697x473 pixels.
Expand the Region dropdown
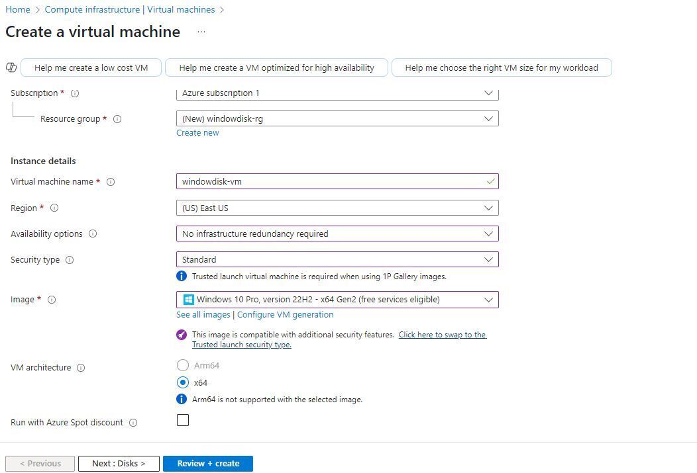tap(337, 208)
